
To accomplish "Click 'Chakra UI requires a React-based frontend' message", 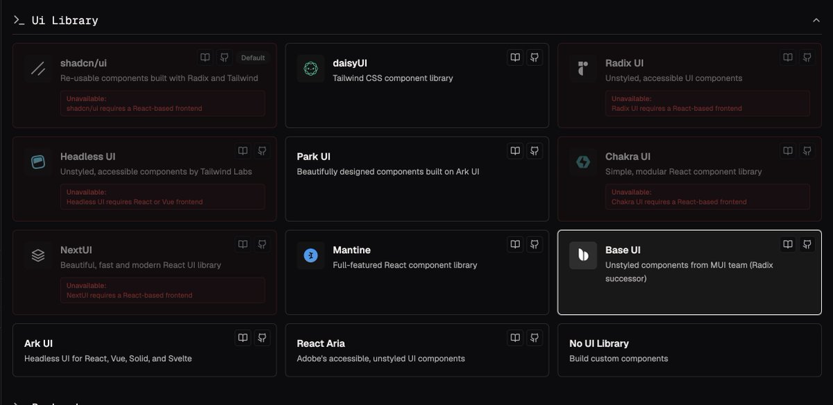I will tap(679, 202).
